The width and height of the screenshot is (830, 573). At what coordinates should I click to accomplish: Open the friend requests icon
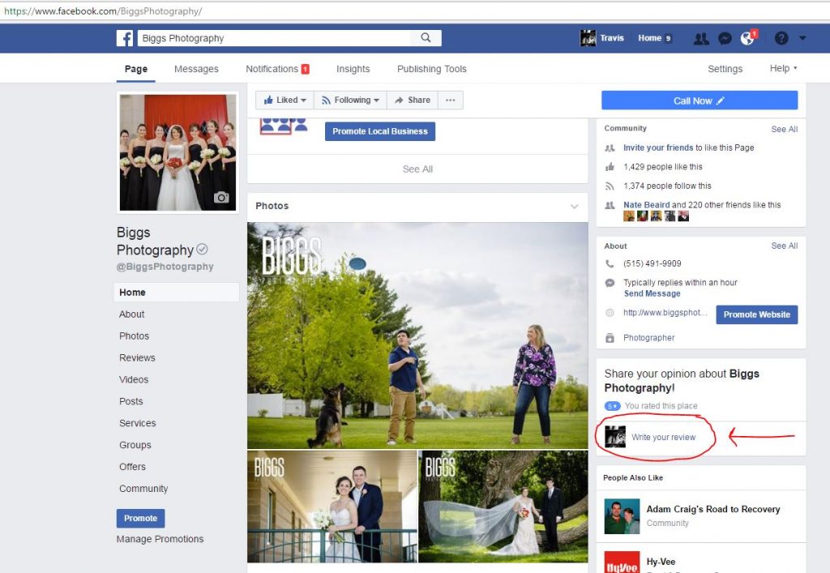click(701, 38)
